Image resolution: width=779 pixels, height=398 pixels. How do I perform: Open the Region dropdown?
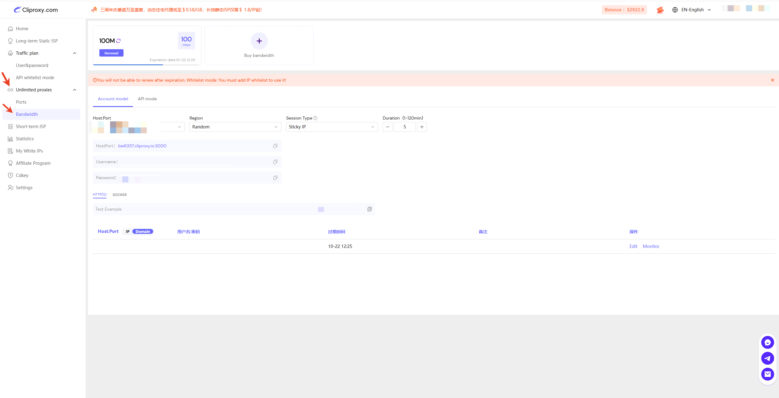pyautogui.click(x=235, y=127)
